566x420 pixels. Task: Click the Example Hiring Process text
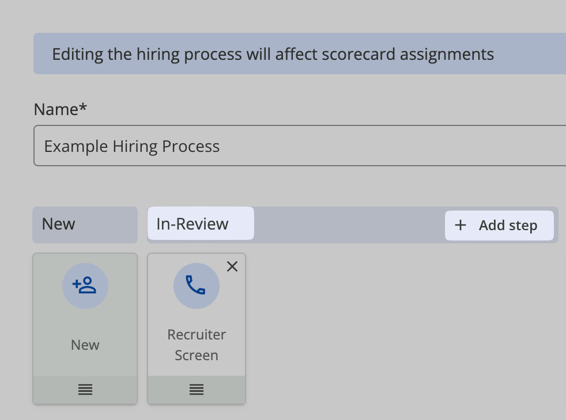[x=132, y=146]
